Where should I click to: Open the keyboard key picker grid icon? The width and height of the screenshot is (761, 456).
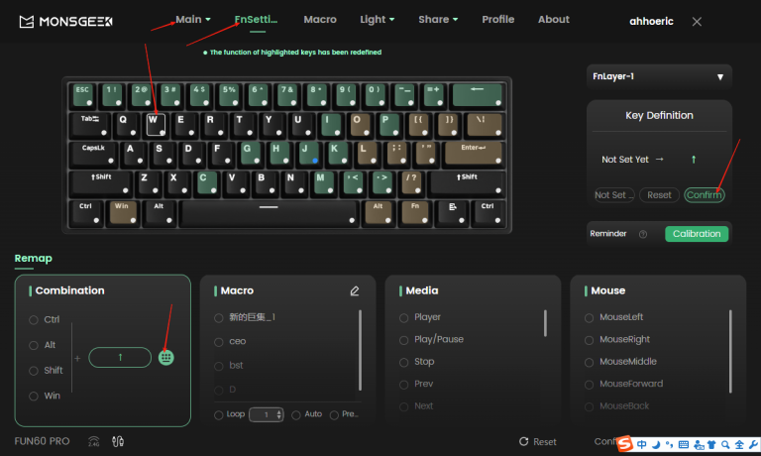tap(165, 358)
